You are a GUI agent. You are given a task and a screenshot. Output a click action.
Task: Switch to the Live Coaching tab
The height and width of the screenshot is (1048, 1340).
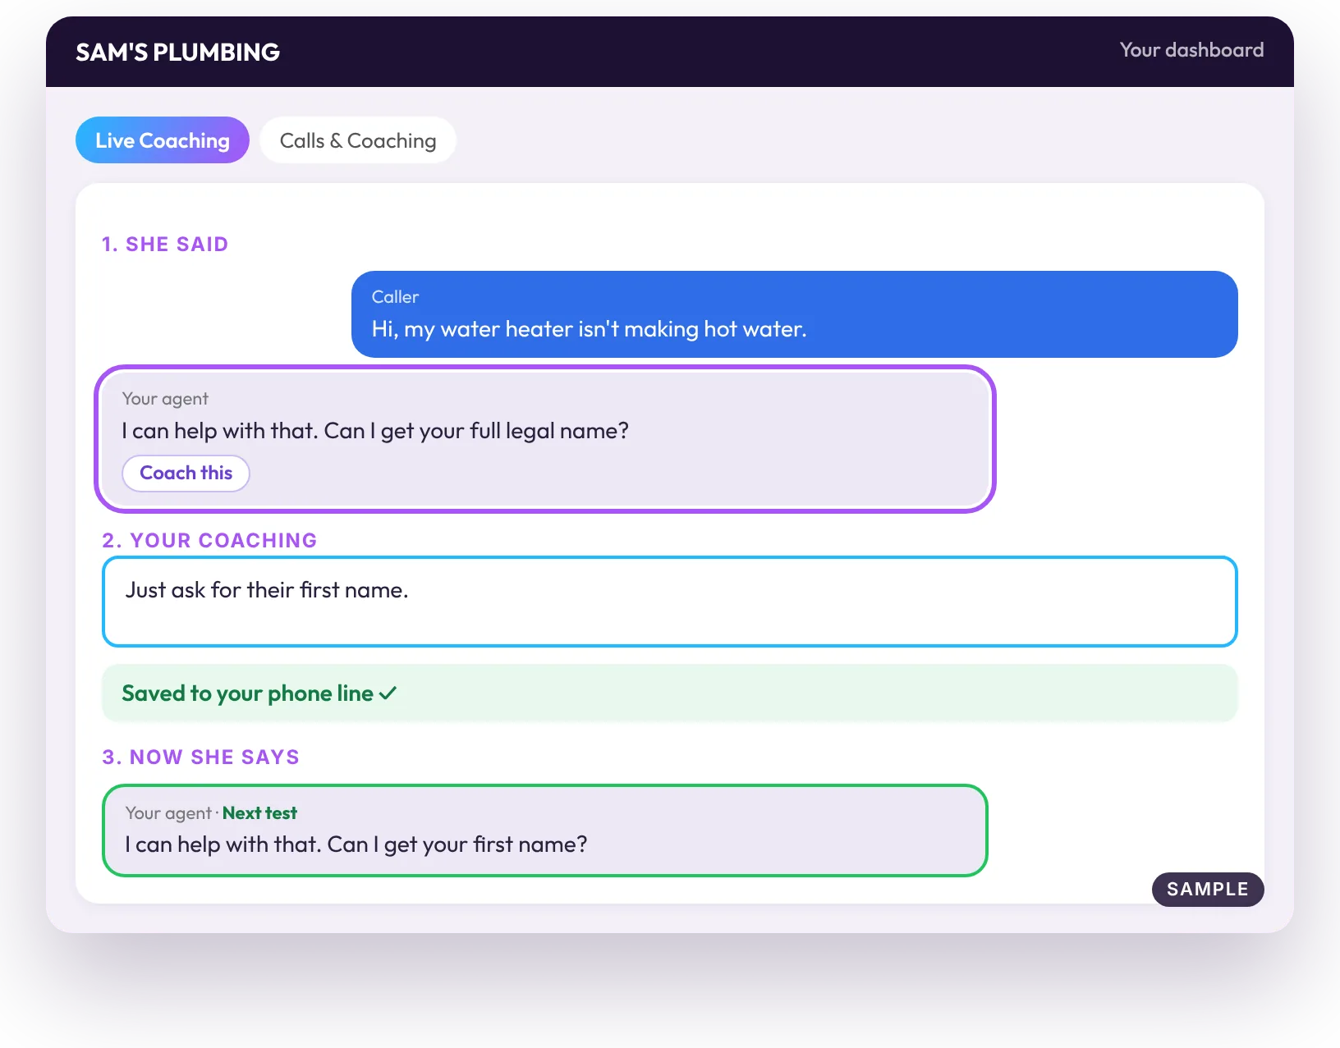[x=163, y=140]
